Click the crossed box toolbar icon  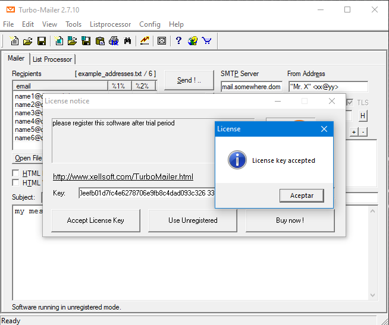pos(162,40)
